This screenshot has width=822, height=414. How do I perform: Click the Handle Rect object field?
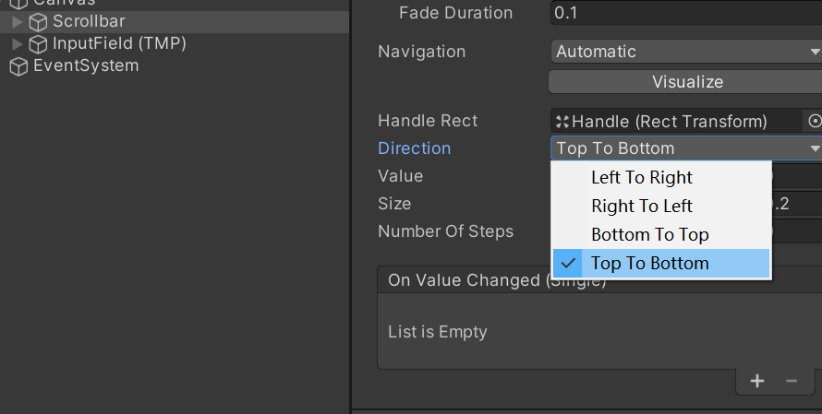[676, 122]
